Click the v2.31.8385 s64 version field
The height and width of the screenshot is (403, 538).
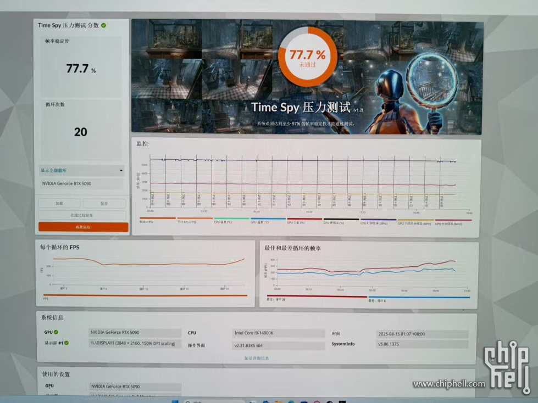tap(278, 345)
